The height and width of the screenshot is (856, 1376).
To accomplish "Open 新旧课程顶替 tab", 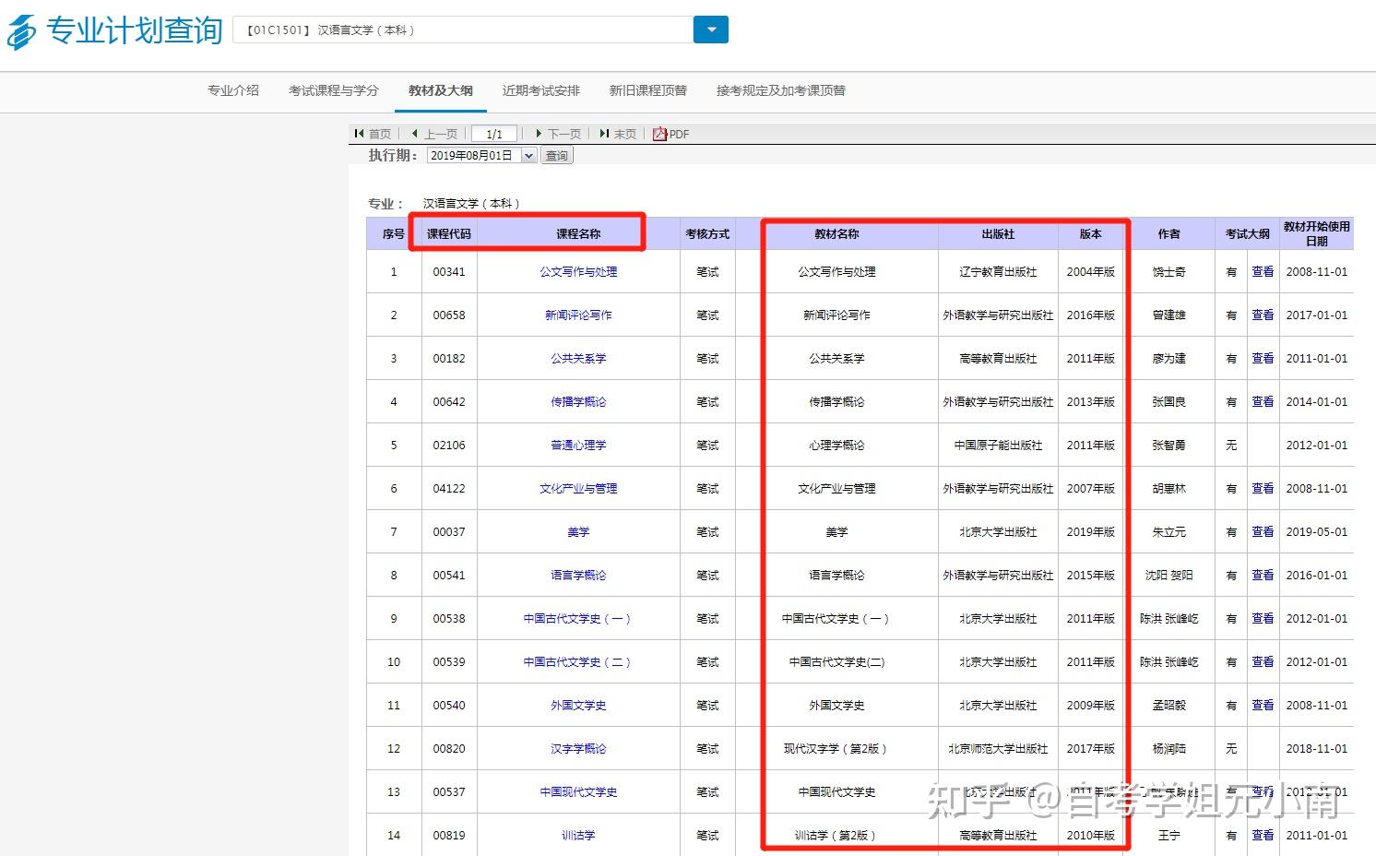I will click(x=648, y=90).
